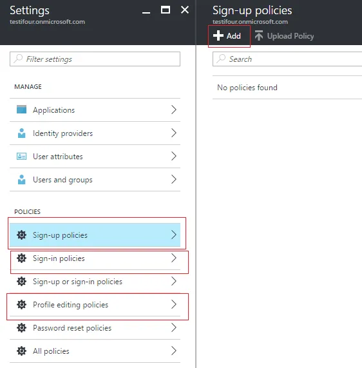Click the All policies gear icon

click(22, 351)
